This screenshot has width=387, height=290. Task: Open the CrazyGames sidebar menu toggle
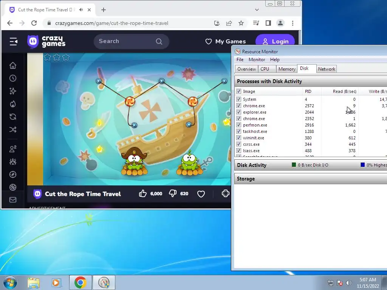point(13,42)
